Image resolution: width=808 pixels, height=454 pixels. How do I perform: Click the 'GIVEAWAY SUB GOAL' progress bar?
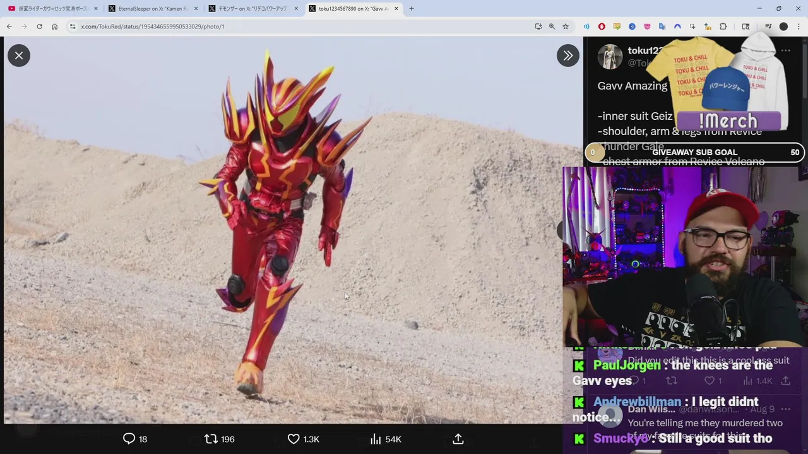[694, 152]
